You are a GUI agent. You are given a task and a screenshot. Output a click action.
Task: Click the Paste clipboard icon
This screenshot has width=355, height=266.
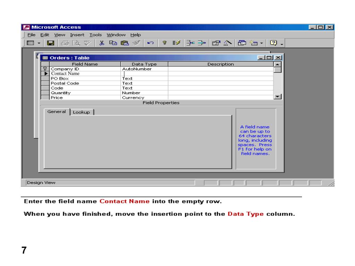click(124, 43)
